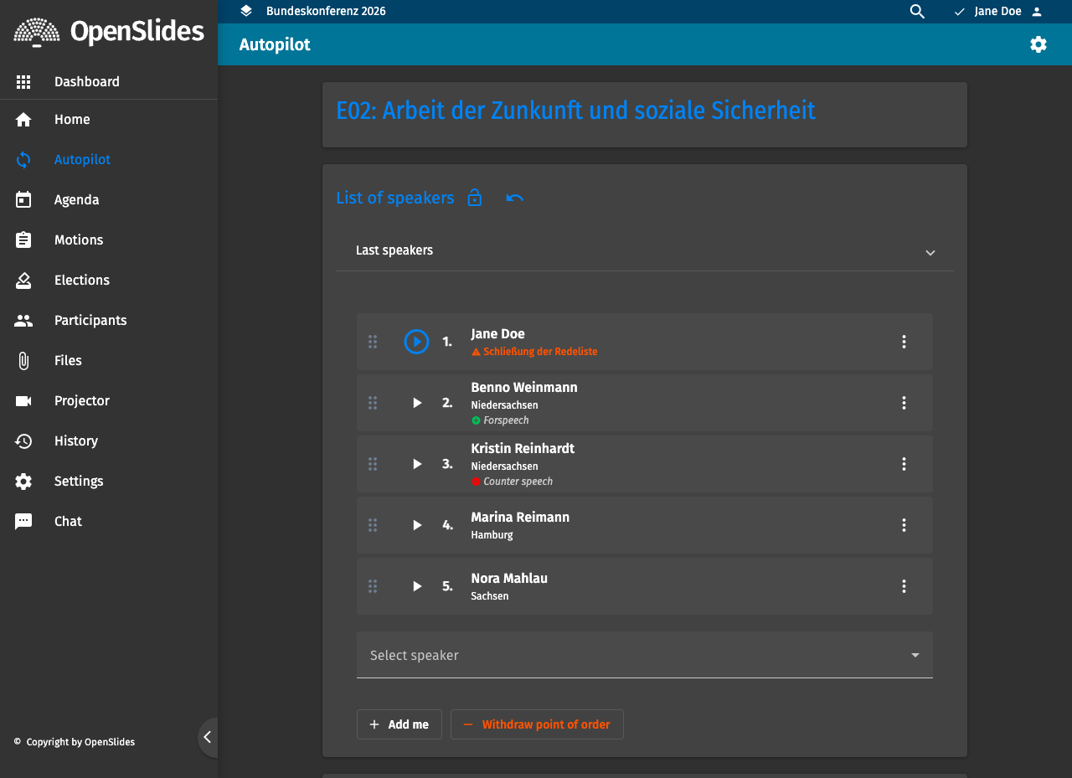The image size is (1072, 778).
Task: Navigate to Motions
Action: pyautogui.click(x=109, y=240)
